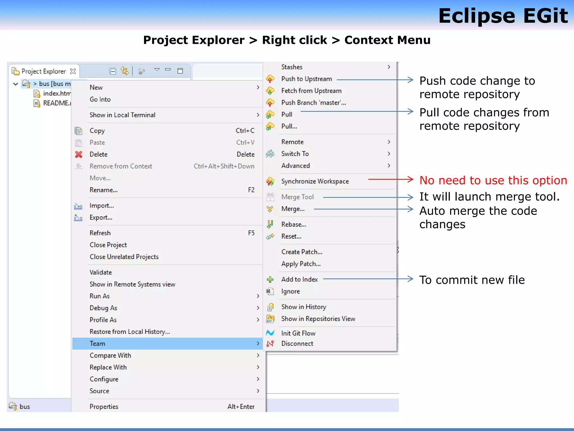
Task: Expand the Switch To submenu
Action: pos(295,154)
